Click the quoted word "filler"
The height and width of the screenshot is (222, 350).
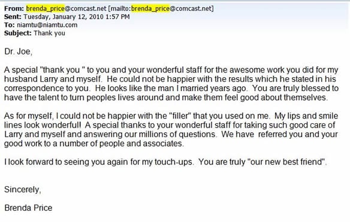pyautogui.click(x=180, y=116)
